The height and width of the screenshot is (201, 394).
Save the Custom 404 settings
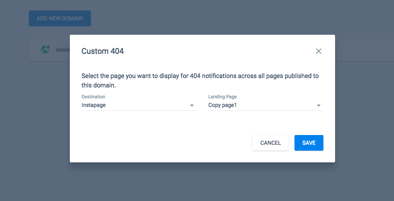(x=309, y=143)
